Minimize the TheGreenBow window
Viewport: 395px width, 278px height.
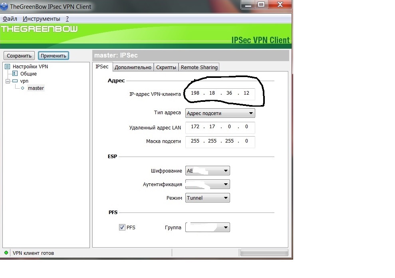pyautogui.click(x=248, y=4)
